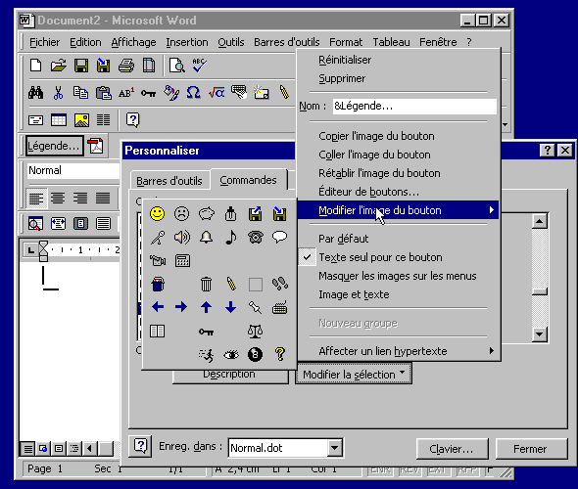Viewport: 578px width, 489px height.
Task: Choose the running figure button image
Action: coord(207,355)
